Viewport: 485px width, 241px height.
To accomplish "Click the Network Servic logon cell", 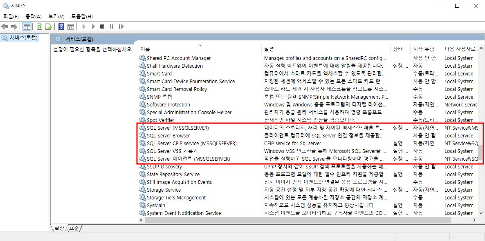I will coord(461,104).
